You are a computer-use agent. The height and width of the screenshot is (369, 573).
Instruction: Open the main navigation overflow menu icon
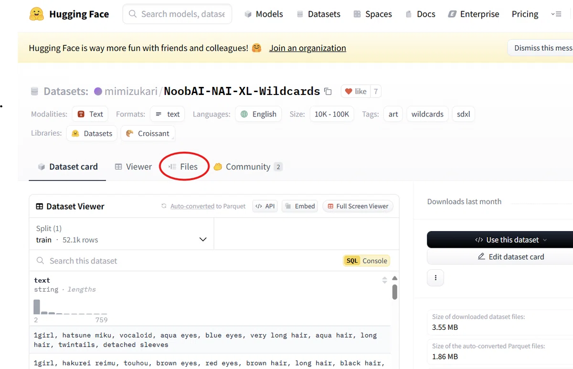pos(556,14)
